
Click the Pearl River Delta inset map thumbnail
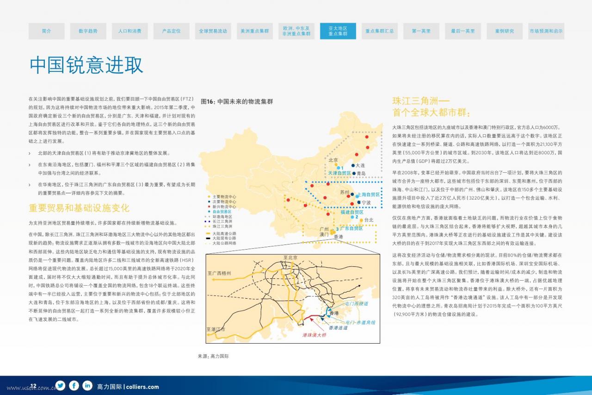pos(293,298)
